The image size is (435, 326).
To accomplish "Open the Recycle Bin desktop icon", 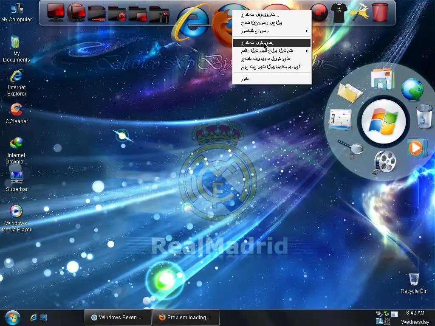I will point(414,283).
